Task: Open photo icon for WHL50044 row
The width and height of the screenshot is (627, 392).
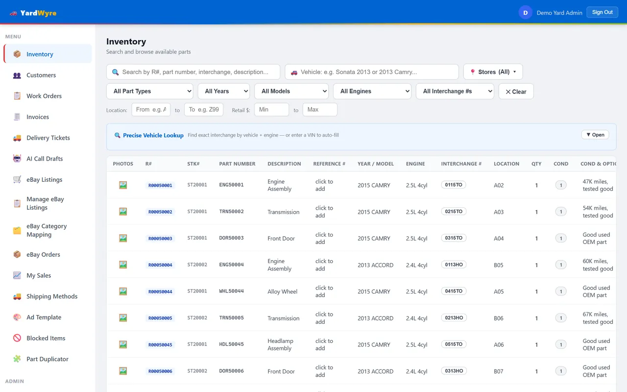Action: click(x=123, y=292)
